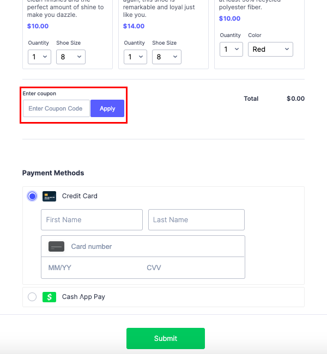
Task: Click the Cash App Pay label text
Action: point(83,297)
